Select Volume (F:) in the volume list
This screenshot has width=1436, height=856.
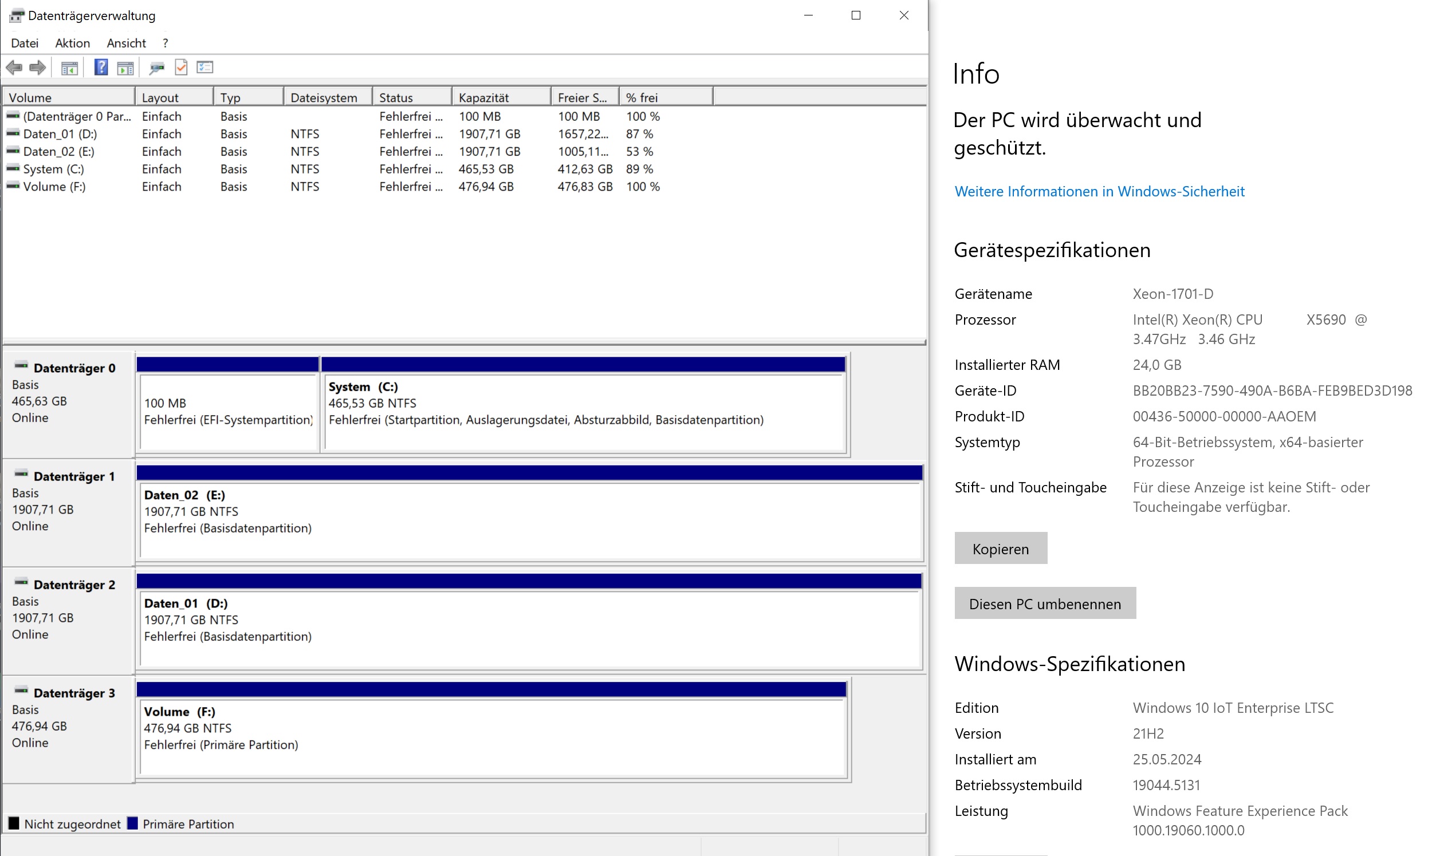54,186
